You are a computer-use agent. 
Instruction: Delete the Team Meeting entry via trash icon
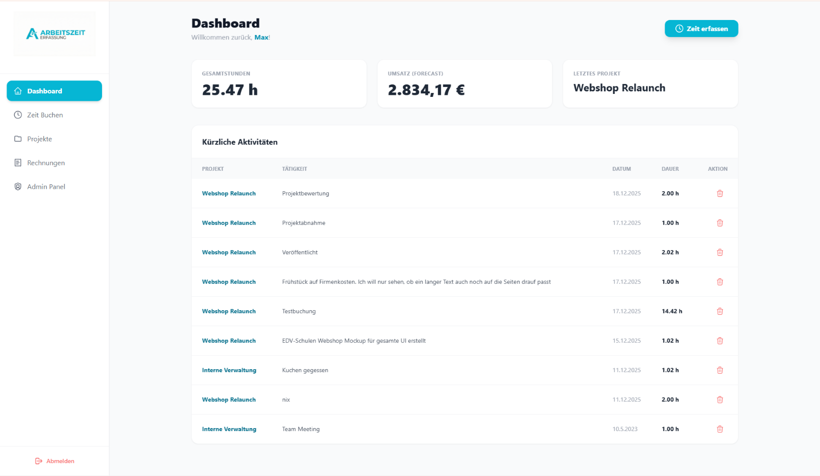point(719,429)
